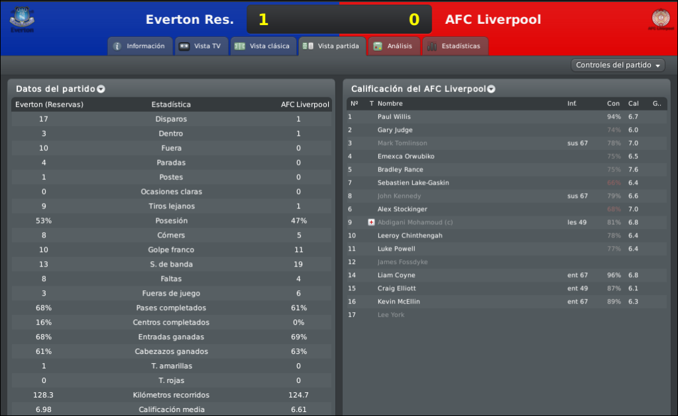Screen dimensions: 678x416
Task: Click the Información tab info icon
Action: click(x=117, y=46)
